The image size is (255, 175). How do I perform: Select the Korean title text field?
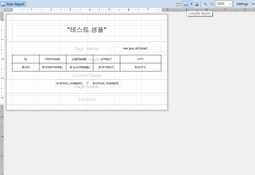point(87,31)
